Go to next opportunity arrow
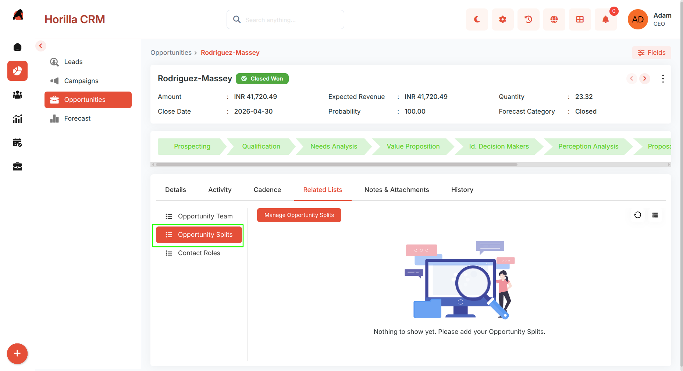Viewport: 683px width, 371px height. [x=645, y=79]
